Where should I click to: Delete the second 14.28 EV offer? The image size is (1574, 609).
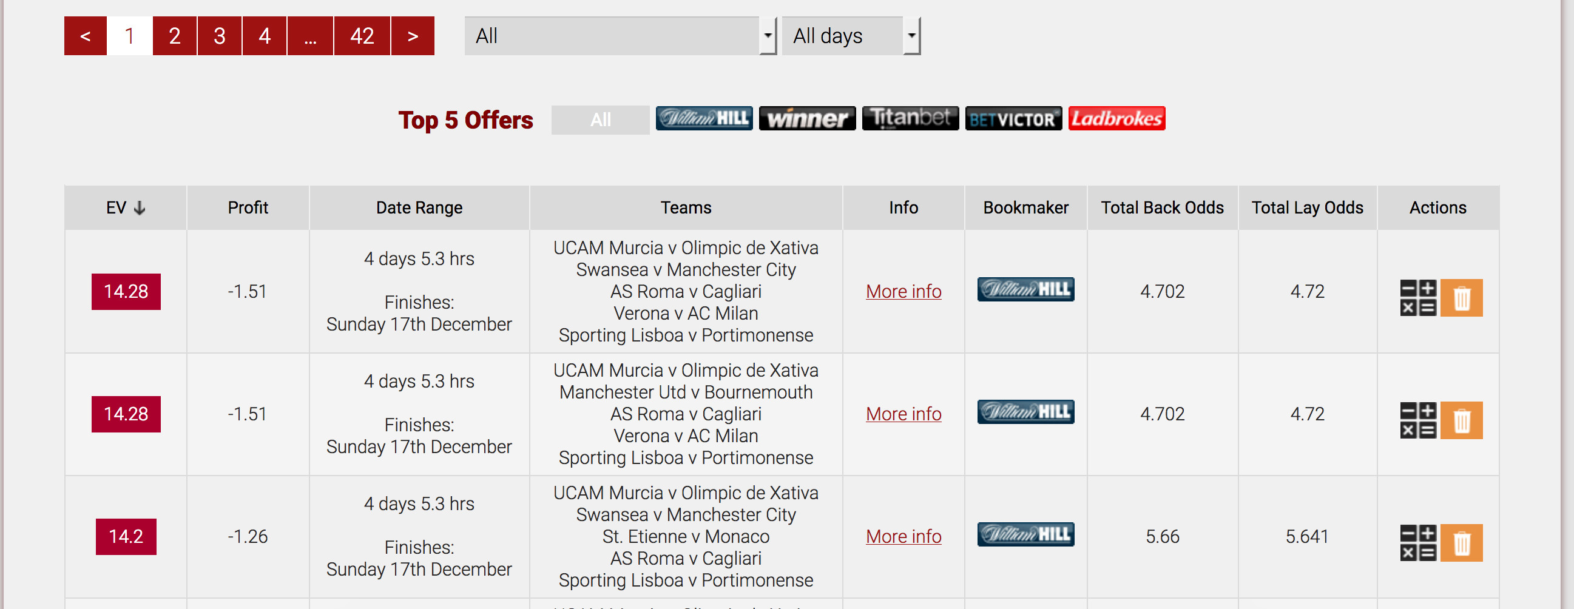pyautogui.click(x=1461, y=420)
